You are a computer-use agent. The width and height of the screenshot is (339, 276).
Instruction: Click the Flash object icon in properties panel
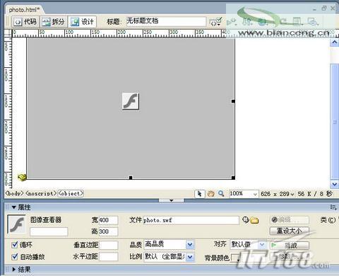click(x=16, y=224)
